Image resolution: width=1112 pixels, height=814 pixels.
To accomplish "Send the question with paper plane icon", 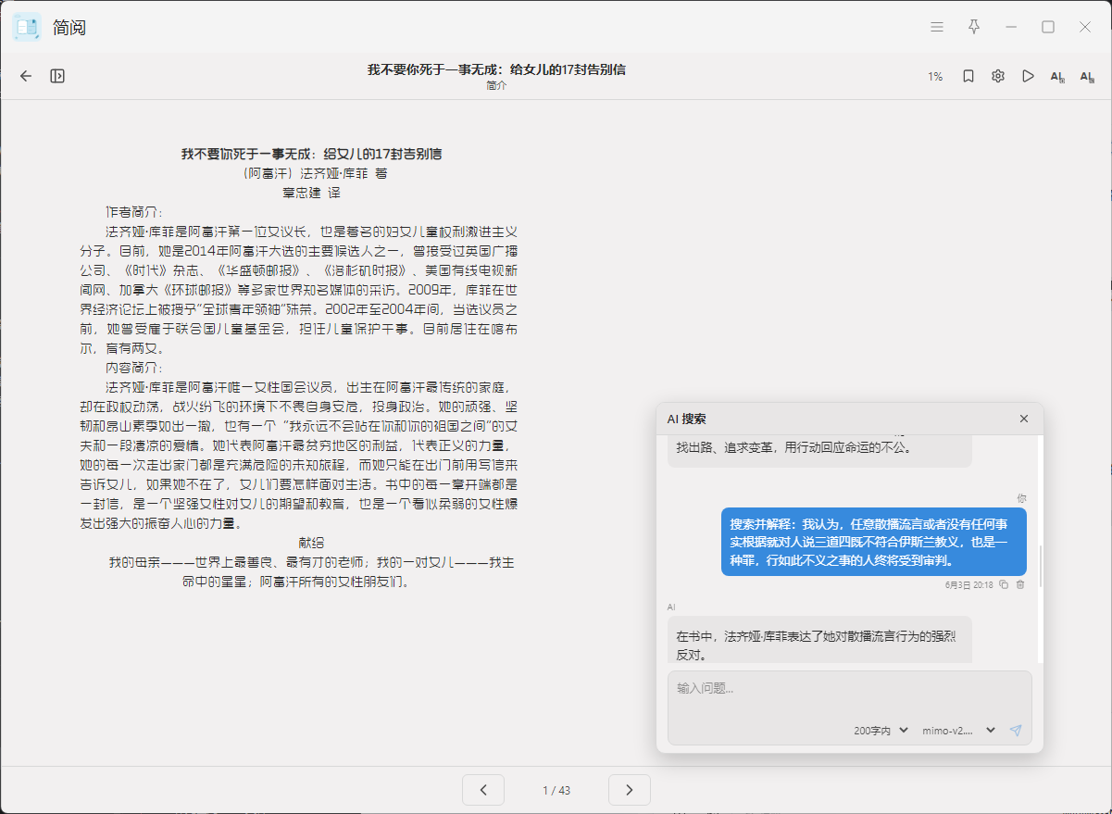I will tap(1016, 731).
